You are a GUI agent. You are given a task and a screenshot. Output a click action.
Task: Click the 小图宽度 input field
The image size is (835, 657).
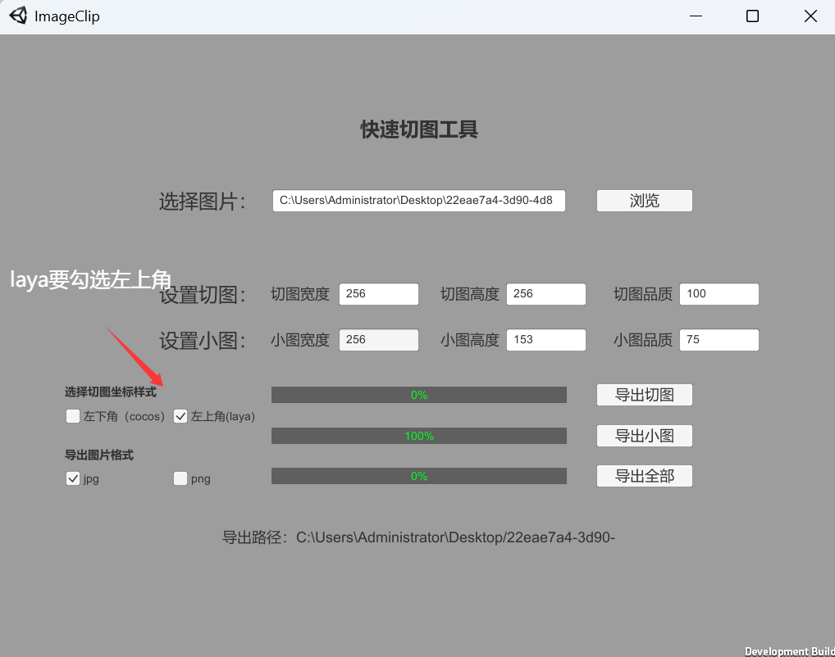click(x=378, y=340)
